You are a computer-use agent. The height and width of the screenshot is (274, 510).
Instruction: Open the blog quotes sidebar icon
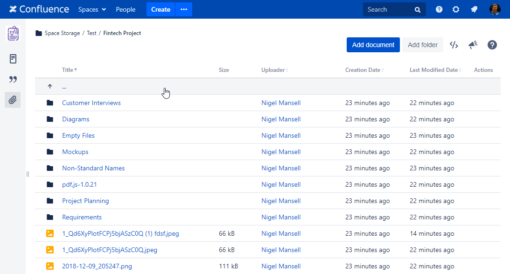(x=13, y=79)
